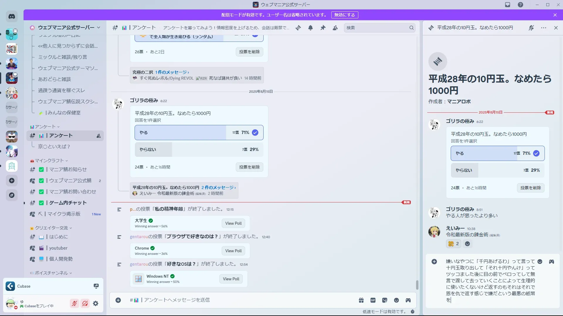
Task: Toggle microphone mute in user panel
Action: click(74, 304)
